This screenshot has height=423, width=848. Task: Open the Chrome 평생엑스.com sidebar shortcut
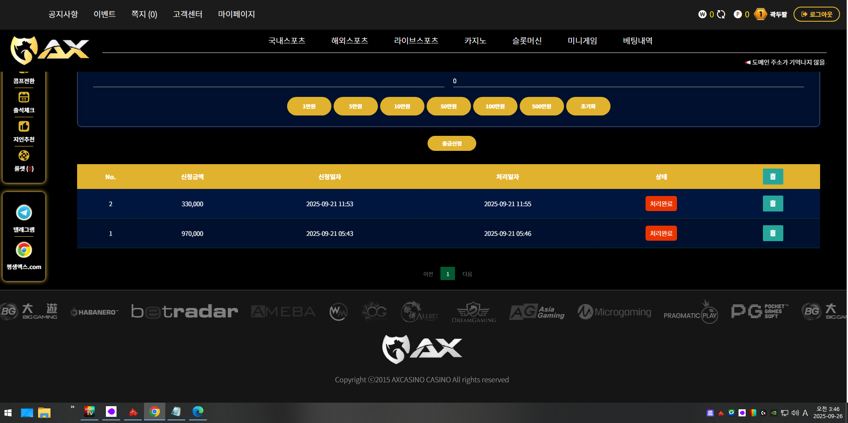(x=24, y=250)
